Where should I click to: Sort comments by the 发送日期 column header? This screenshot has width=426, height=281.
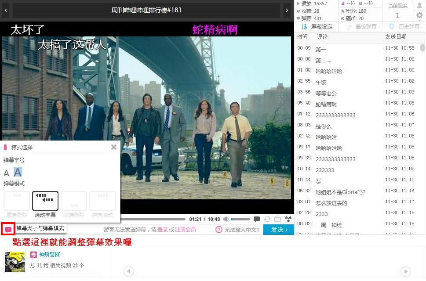pos(396,37)
